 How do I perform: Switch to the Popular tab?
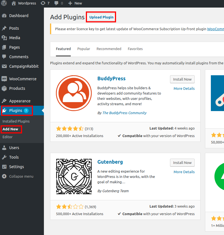[84, 49]
